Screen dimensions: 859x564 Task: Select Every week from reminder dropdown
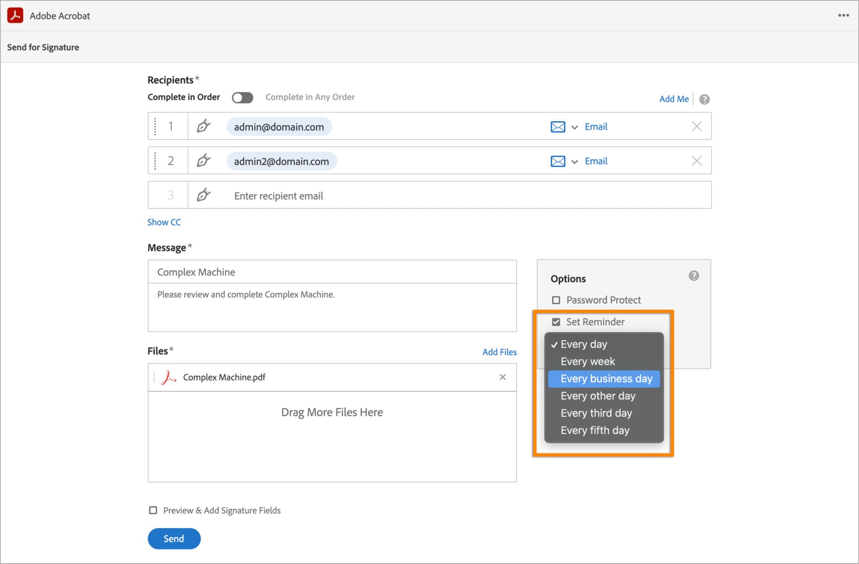pos(588,361)
